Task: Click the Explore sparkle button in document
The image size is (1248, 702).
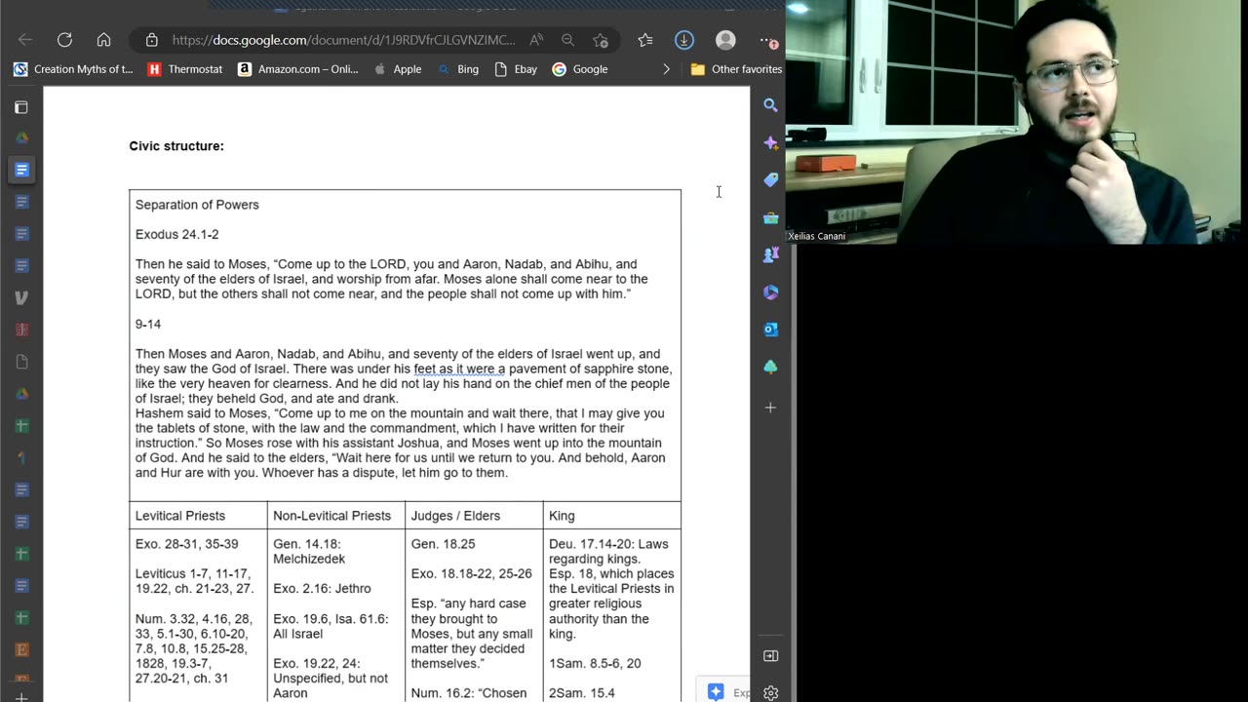Action: (x=722, y=691)
